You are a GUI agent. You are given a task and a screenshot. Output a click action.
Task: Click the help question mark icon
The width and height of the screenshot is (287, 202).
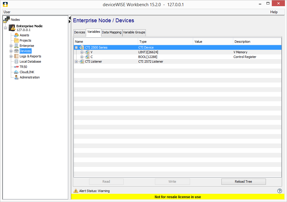pos(280,191)
